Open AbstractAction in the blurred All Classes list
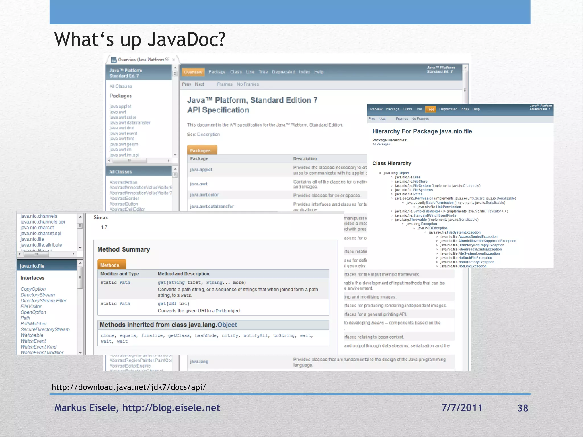The image size is (583, 437). pyautogui.click(x=123, y=182)
